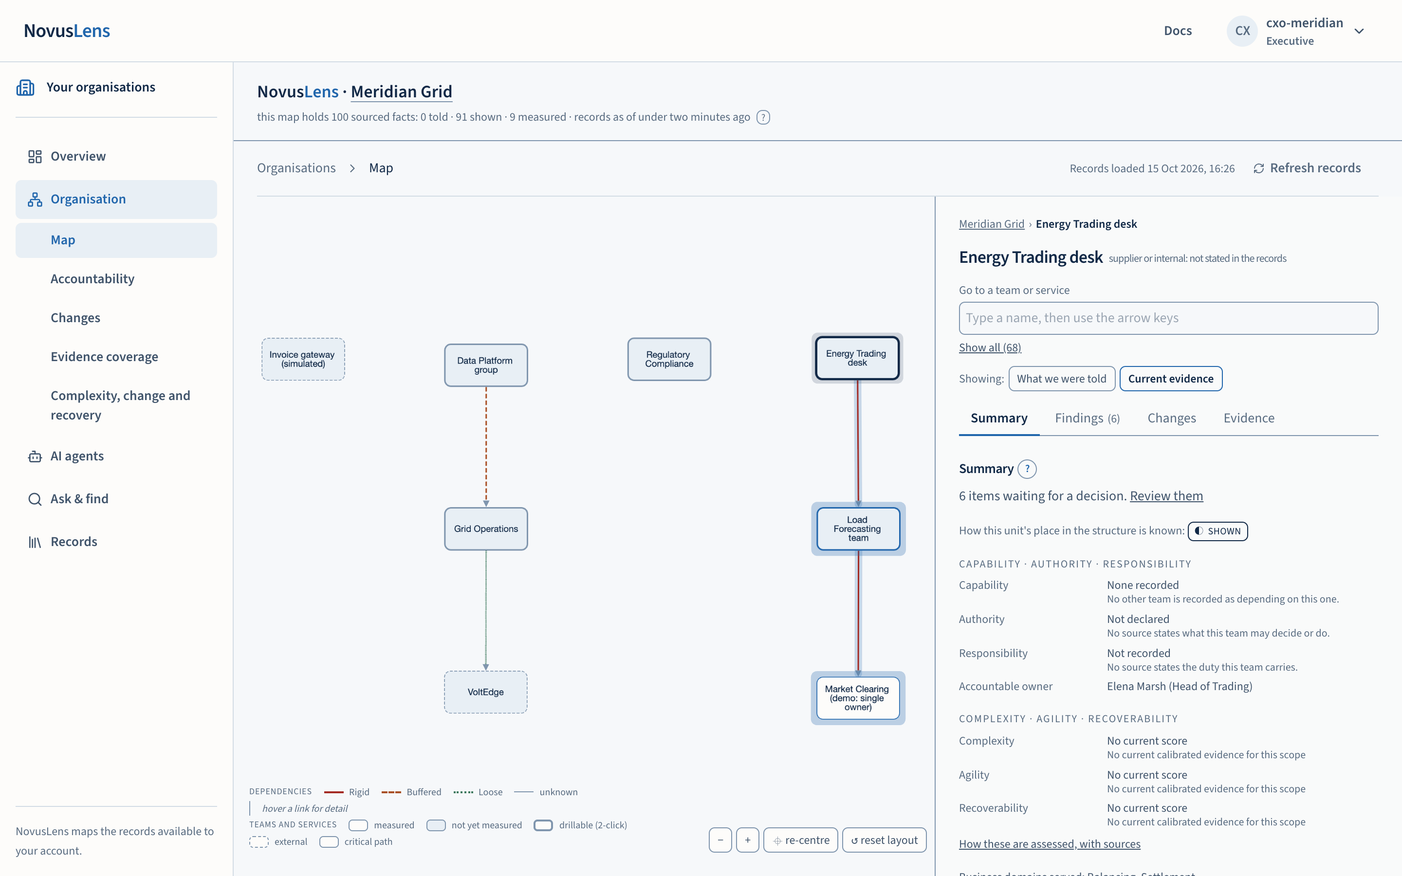Toggle the Current evidence view

coord(1170,379)
